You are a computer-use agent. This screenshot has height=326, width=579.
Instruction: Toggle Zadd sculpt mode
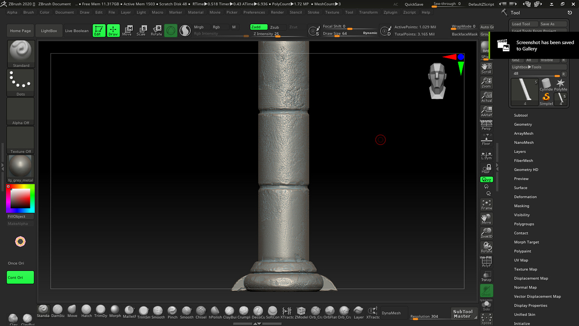258,27
